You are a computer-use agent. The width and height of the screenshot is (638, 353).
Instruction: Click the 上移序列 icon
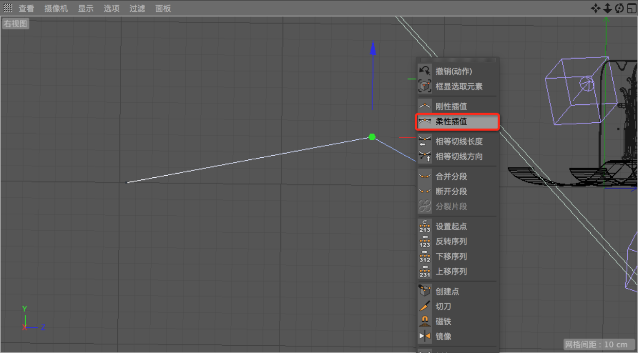pyautogui.click(x=424, y=271)
